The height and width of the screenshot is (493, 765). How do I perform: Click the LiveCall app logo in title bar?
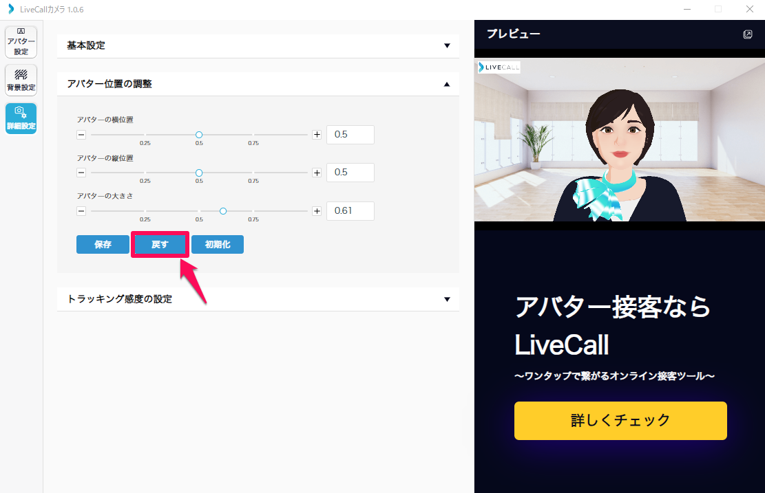[11, 9]
